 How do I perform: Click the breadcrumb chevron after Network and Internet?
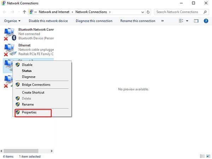point(72,12)
